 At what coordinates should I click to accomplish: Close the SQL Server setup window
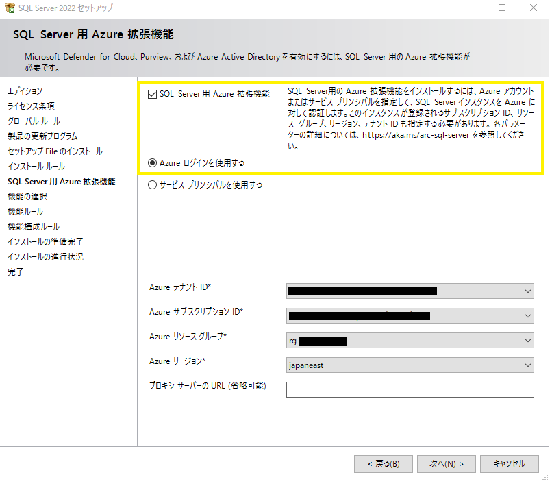click(x=534, y=8)
